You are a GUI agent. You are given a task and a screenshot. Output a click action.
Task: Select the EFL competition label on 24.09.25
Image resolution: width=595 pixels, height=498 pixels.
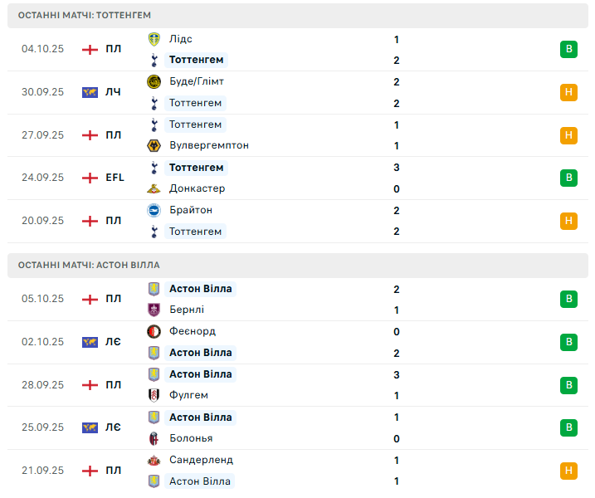pos(115,178)
